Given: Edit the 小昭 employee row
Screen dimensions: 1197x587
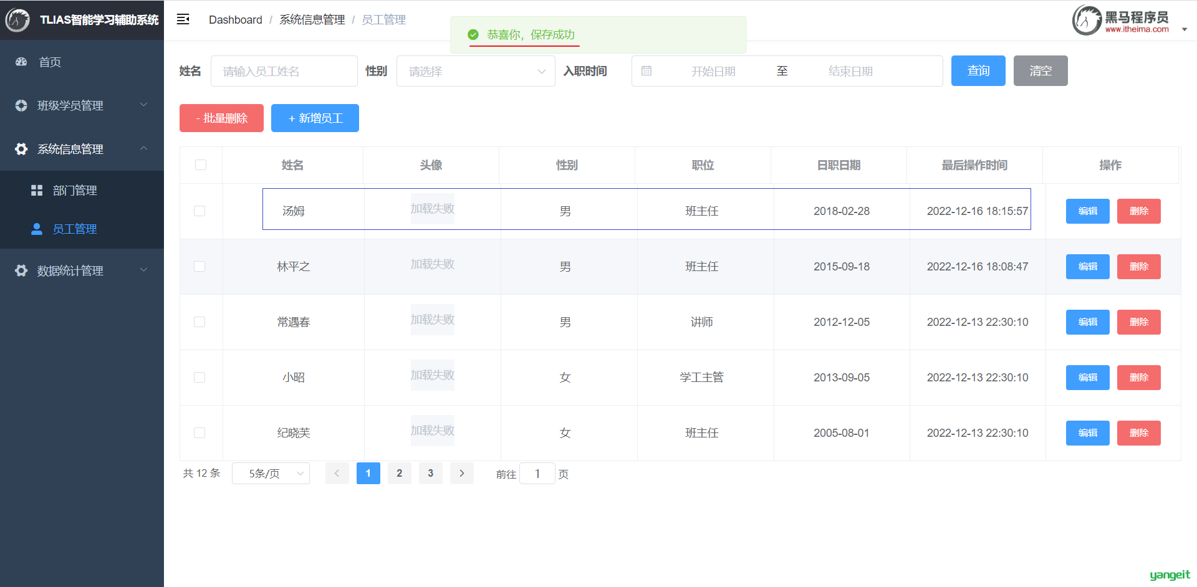Looking at the screenshot, I should (1088, 378).
